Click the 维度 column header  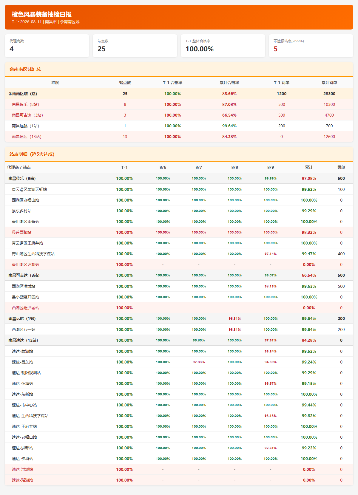pyautogui.click(x=55, y=83)
